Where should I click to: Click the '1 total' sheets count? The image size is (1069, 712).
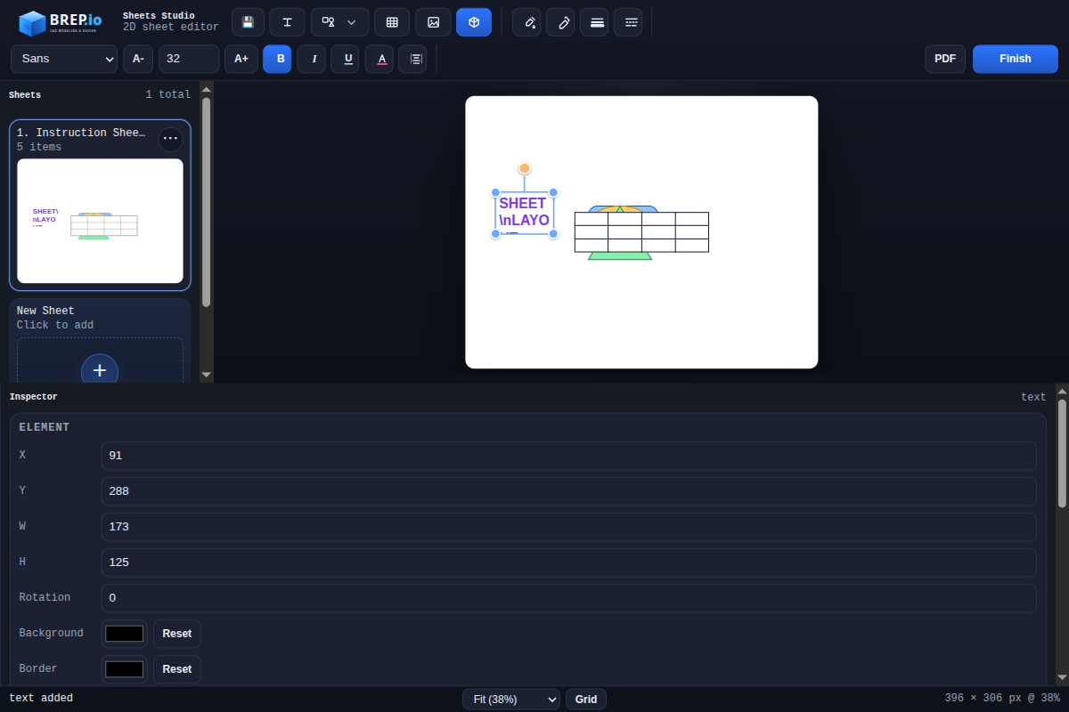168,94
